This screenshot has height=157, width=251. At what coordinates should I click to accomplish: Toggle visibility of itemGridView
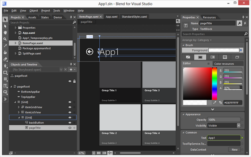(x=70, y=107)
